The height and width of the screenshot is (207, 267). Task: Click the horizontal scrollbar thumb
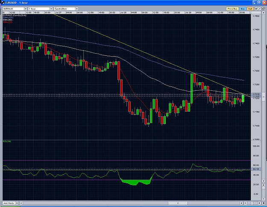pos(178,203)
